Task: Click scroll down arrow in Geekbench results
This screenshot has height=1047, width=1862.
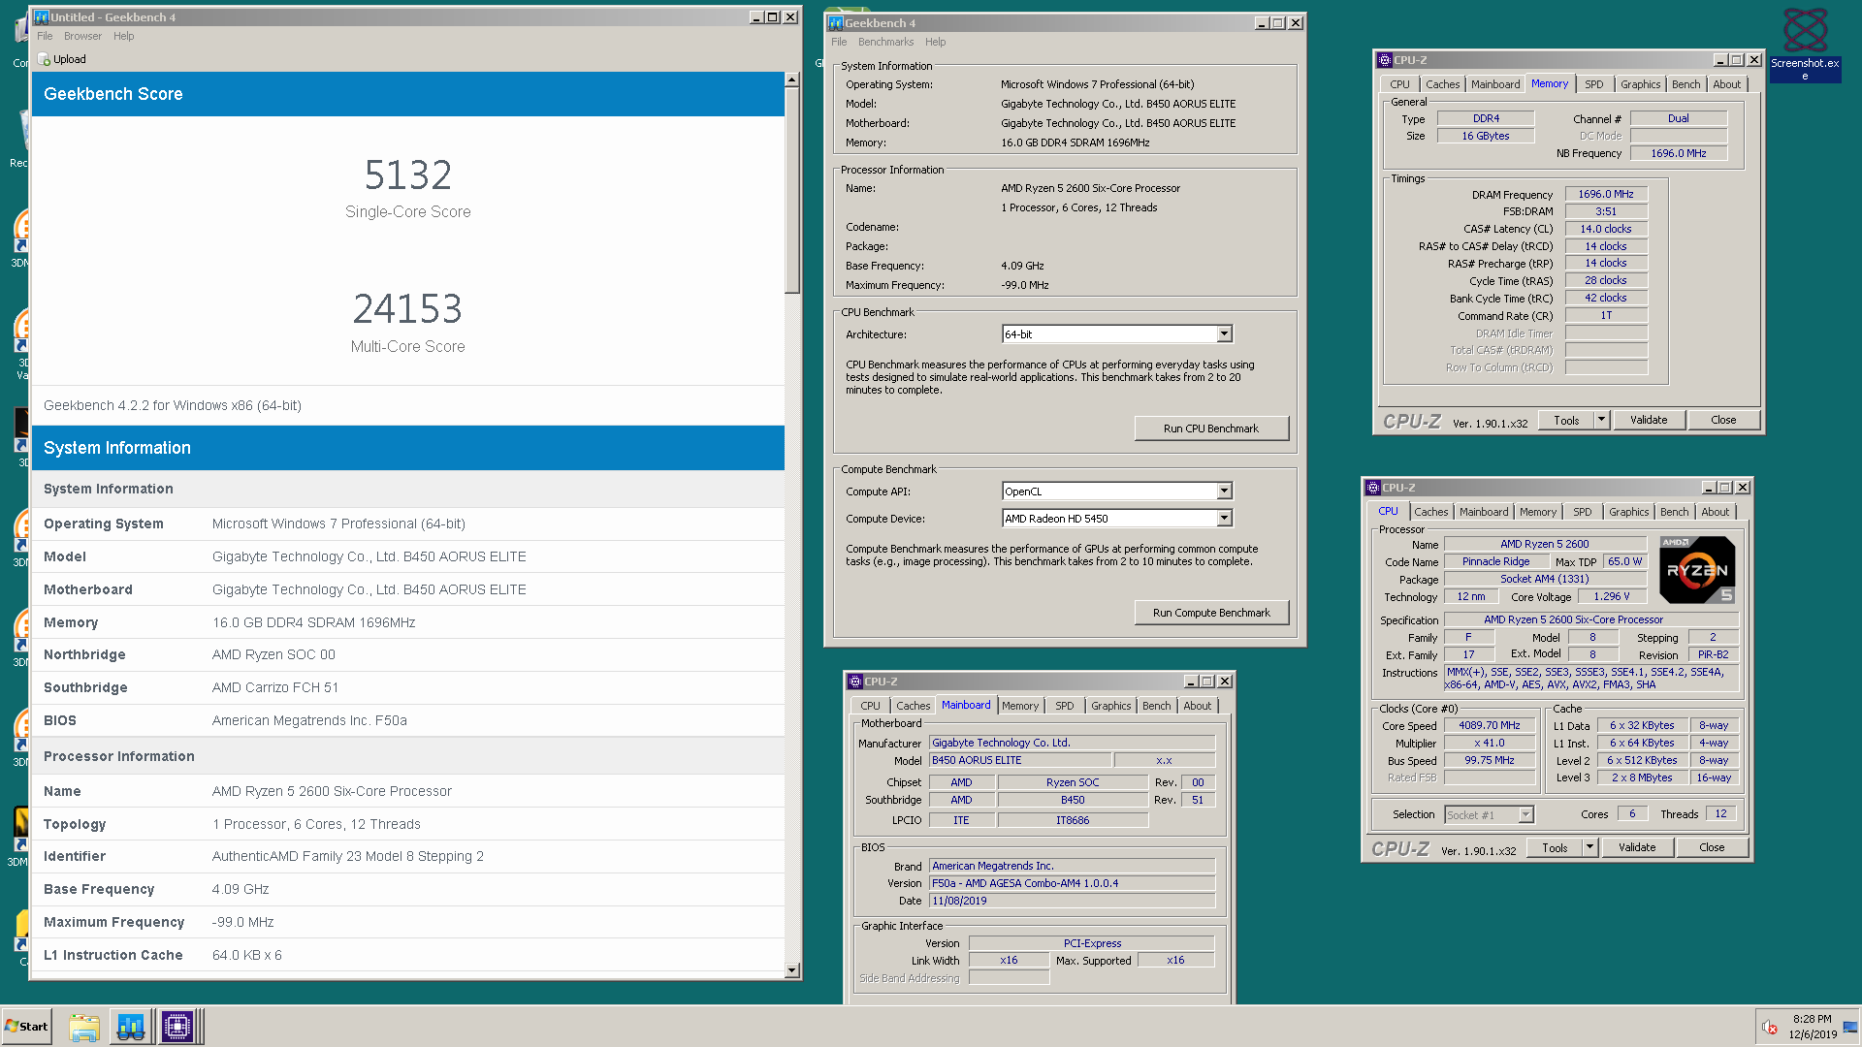Action: 792,970
